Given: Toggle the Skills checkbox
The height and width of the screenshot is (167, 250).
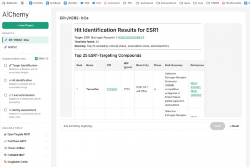Looking at the screenshot, I should pyautogui.click(x=36, y=59).
